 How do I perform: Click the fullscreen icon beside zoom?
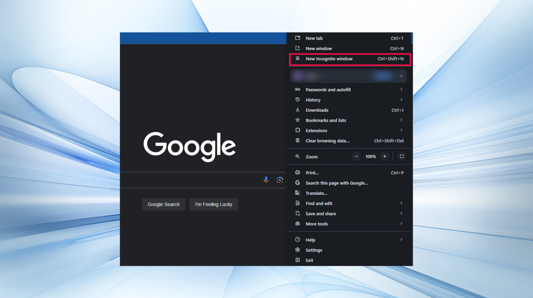[402, 157]
